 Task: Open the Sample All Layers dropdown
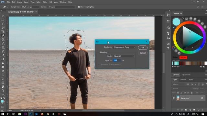pos(61,7)
